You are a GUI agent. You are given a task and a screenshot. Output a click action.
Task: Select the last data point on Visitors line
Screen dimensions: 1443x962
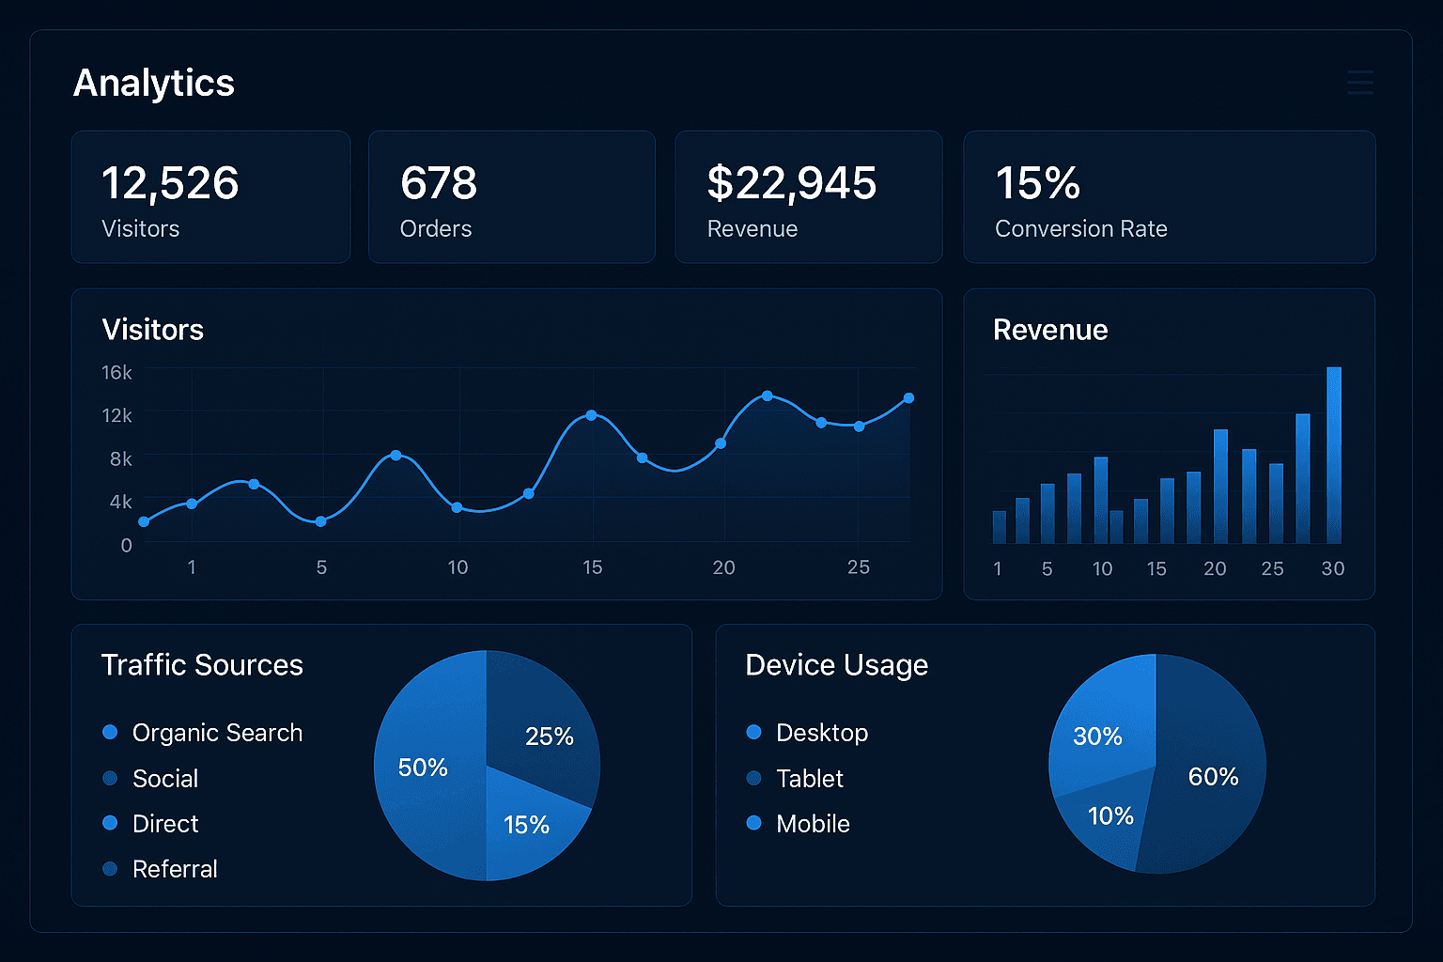click(x=908, y=398)
